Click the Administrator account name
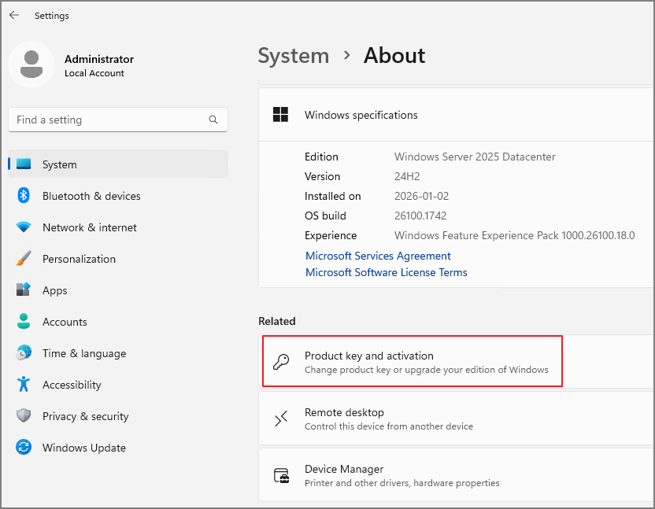This screenshot has width=655, height=509. (99, 59)
